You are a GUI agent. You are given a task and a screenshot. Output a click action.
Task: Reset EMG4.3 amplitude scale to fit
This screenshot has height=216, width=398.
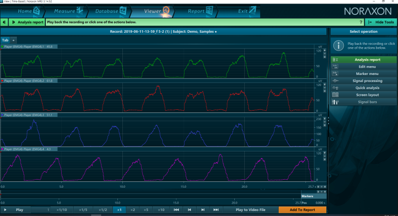pyautogui.click(x=325, y=125)
